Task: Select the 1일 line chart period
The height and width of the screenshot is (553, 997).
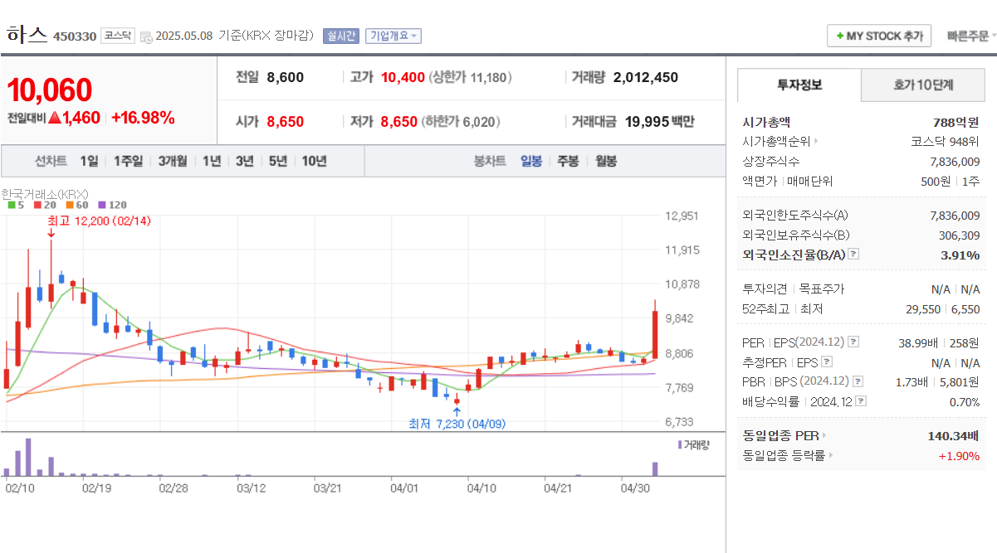Action: point(89,161)
